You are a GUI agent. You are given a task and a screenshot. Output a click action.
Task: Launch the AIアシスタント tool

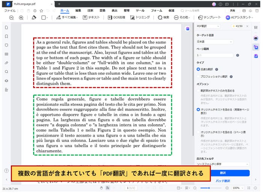(239, 18)
